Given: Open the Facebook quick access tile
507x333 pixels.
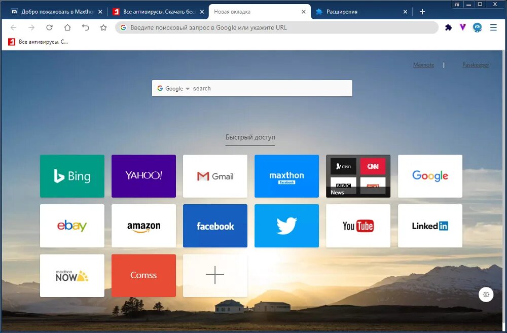Looking at the screenshot, I should [x=215, y=226].
